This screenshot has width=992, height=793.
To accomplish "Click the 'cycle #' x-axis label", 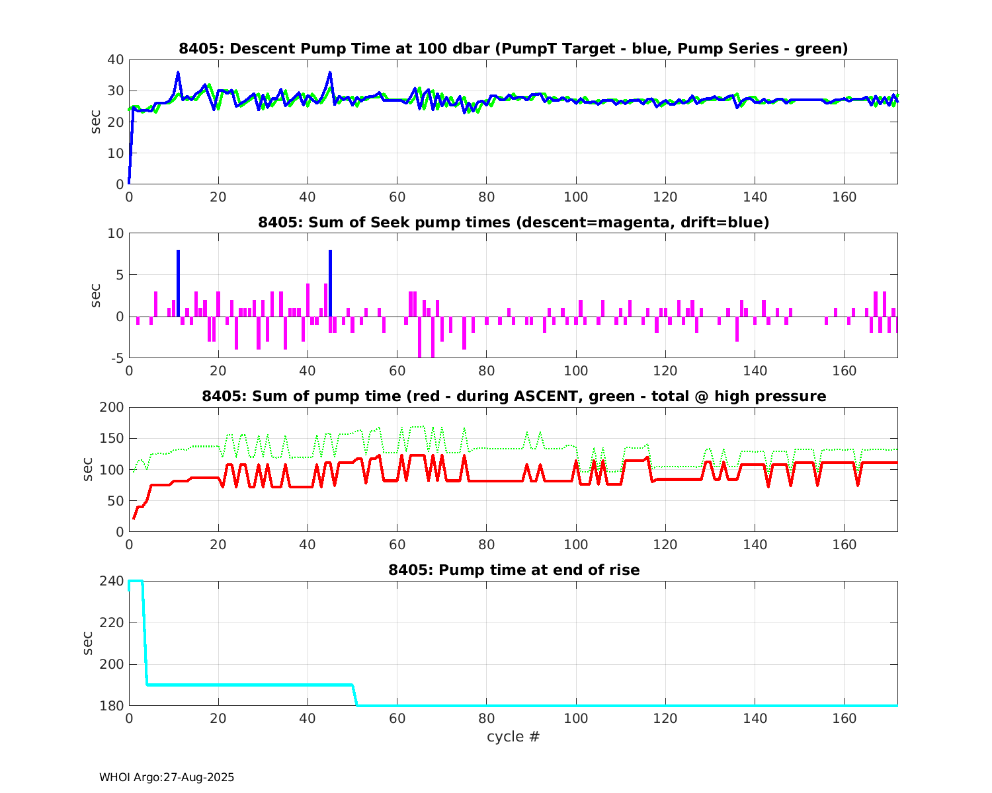I will click(513, 736).
